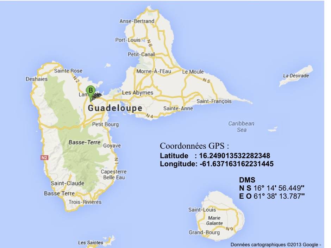Click the red N2 road shield
This screenshot has width=331, height=248.
(x=44, y=158)
